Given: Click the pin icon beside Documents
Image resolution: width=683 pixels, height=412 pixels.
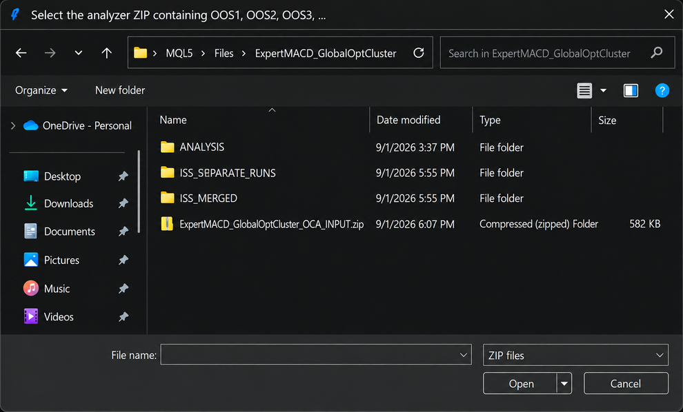Looking at the screenshot, I should (123, 231).
